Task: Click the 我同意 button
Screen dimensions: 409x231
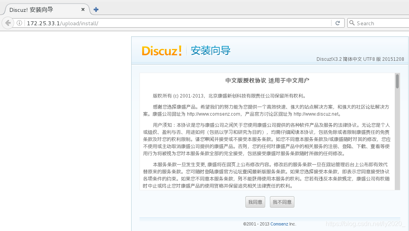Action: [x=255, y=202]
